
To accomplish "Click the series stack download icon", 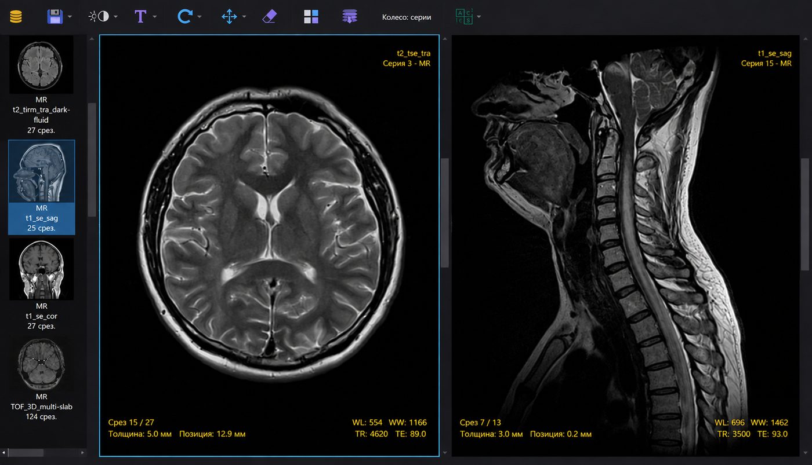I will coord(349,17).
